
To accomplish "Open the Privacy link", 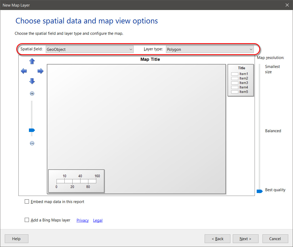I will tap(83, 220).
